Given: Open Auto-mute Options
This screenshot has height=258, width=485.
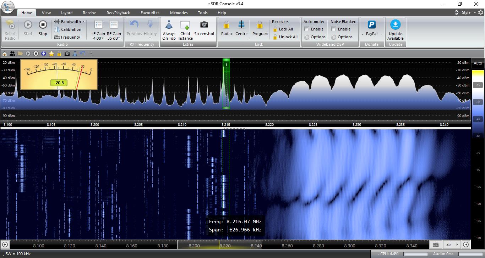Looking at the screenshot, I should point(315,37).
